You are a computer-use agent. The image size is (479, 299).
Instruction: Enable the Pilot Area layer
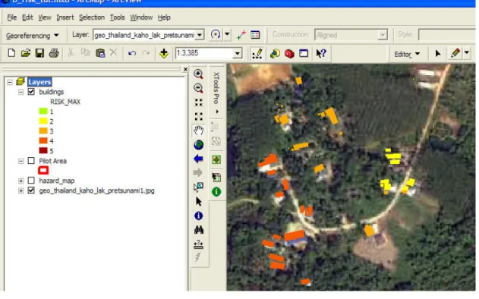pos(31,161)
